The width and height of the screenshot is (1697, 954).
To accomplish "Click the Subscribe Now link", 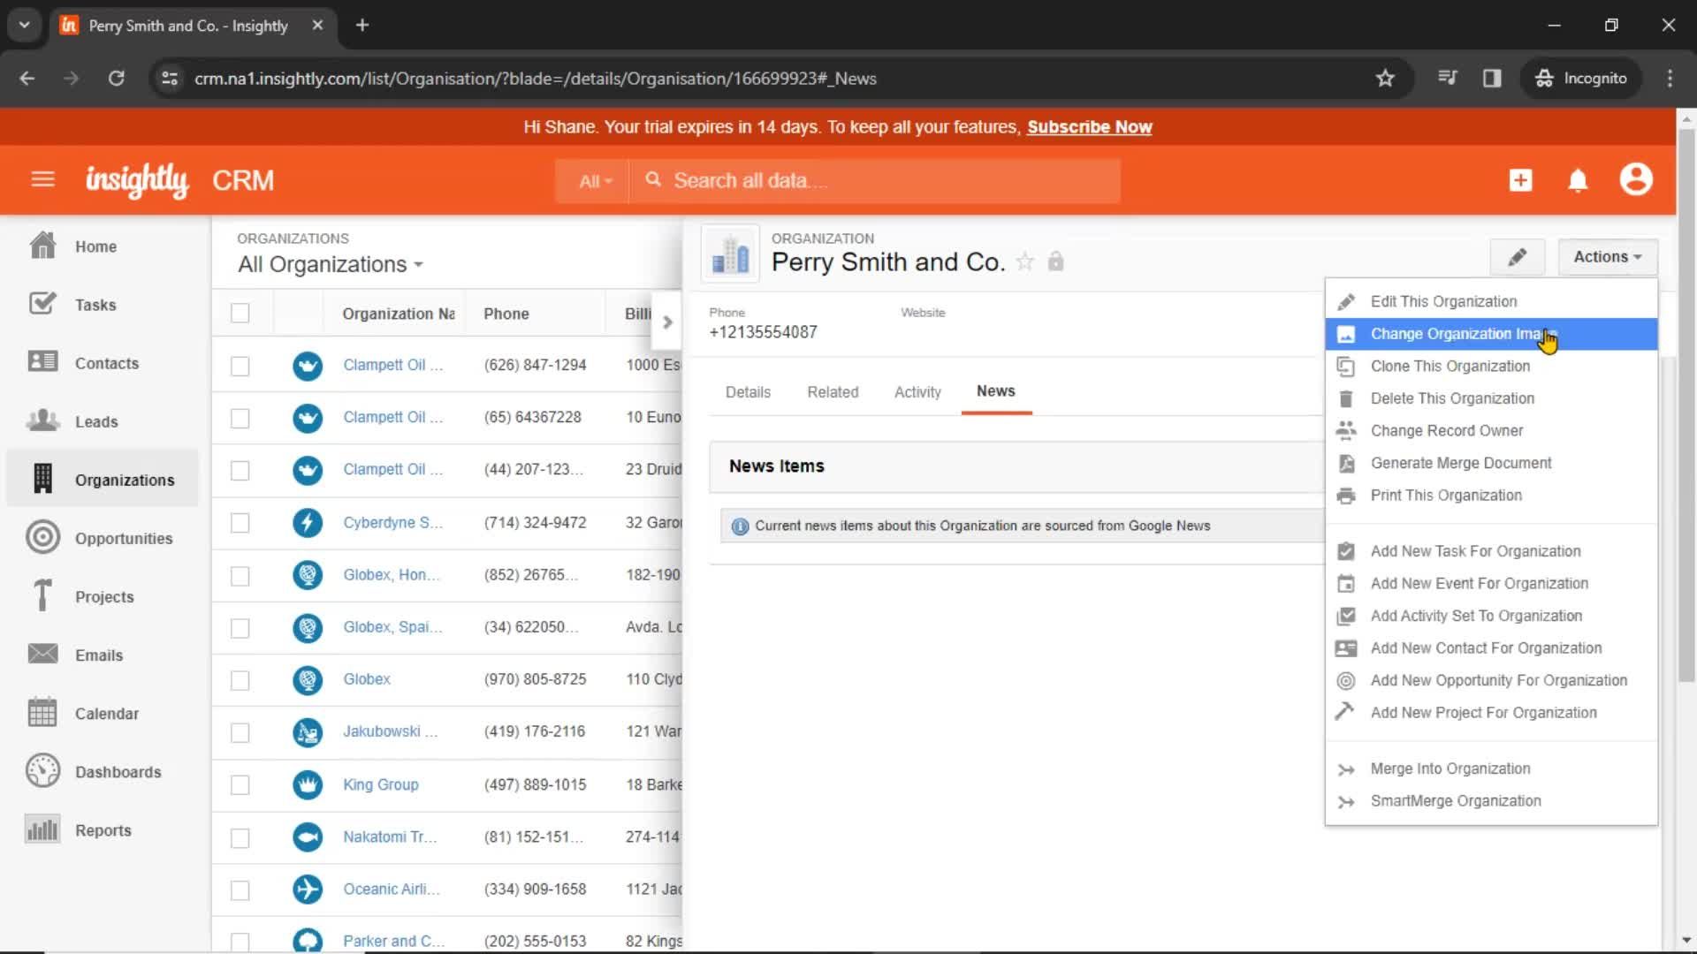I will tap(1089, 127).
